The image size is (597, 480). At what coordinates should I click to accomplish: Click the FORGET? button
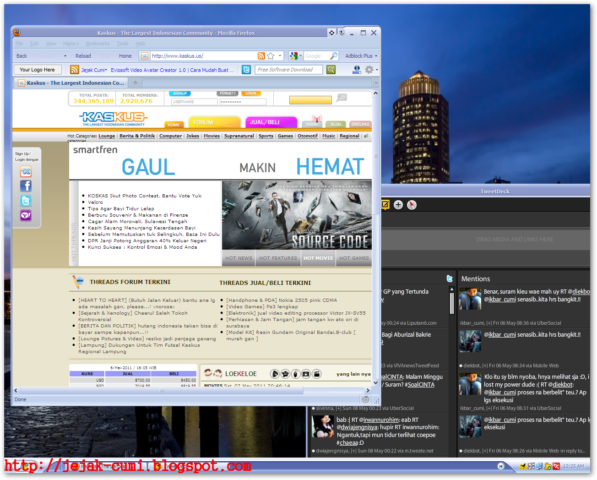228,93
